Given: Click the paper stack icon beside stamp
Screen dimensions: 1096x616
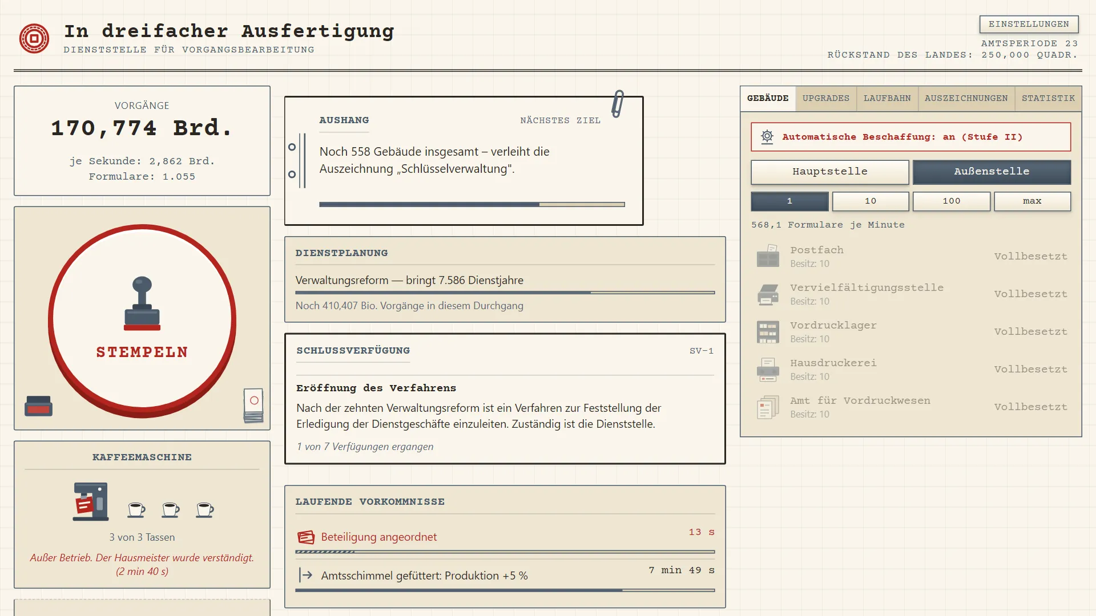Looking at the screenshot, I should (x=253, y=406).
